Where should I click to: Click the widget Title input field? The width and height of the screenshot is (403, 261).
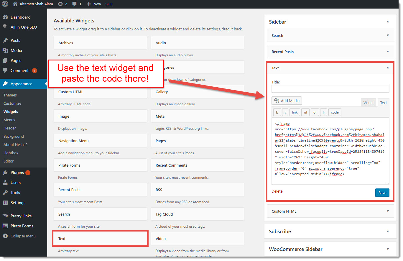coord(330,88)
